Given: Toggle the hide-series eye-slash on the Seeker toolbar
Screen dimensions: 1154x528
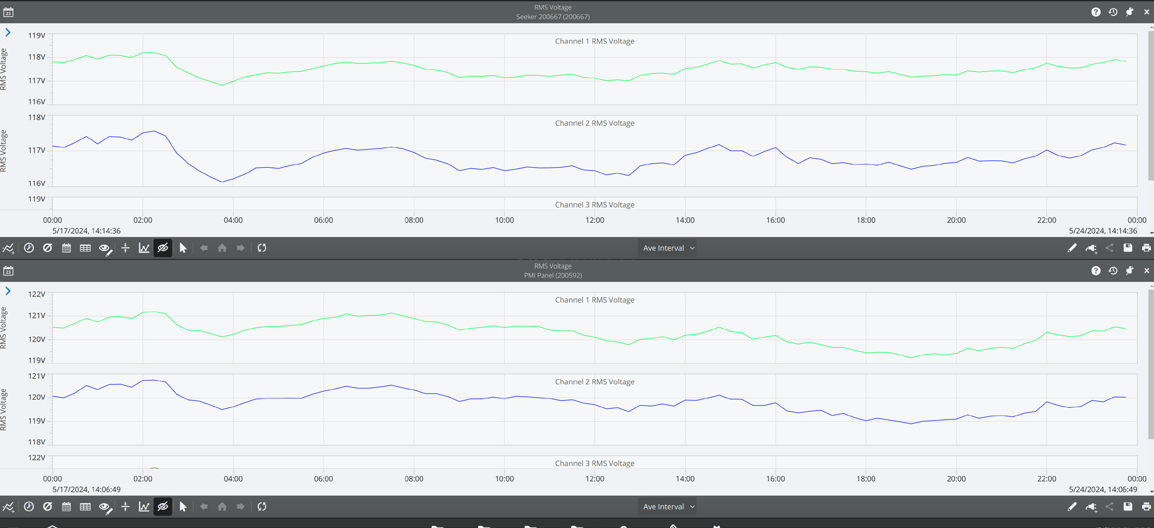Looking at the screenshot, I should pos(163,248).
